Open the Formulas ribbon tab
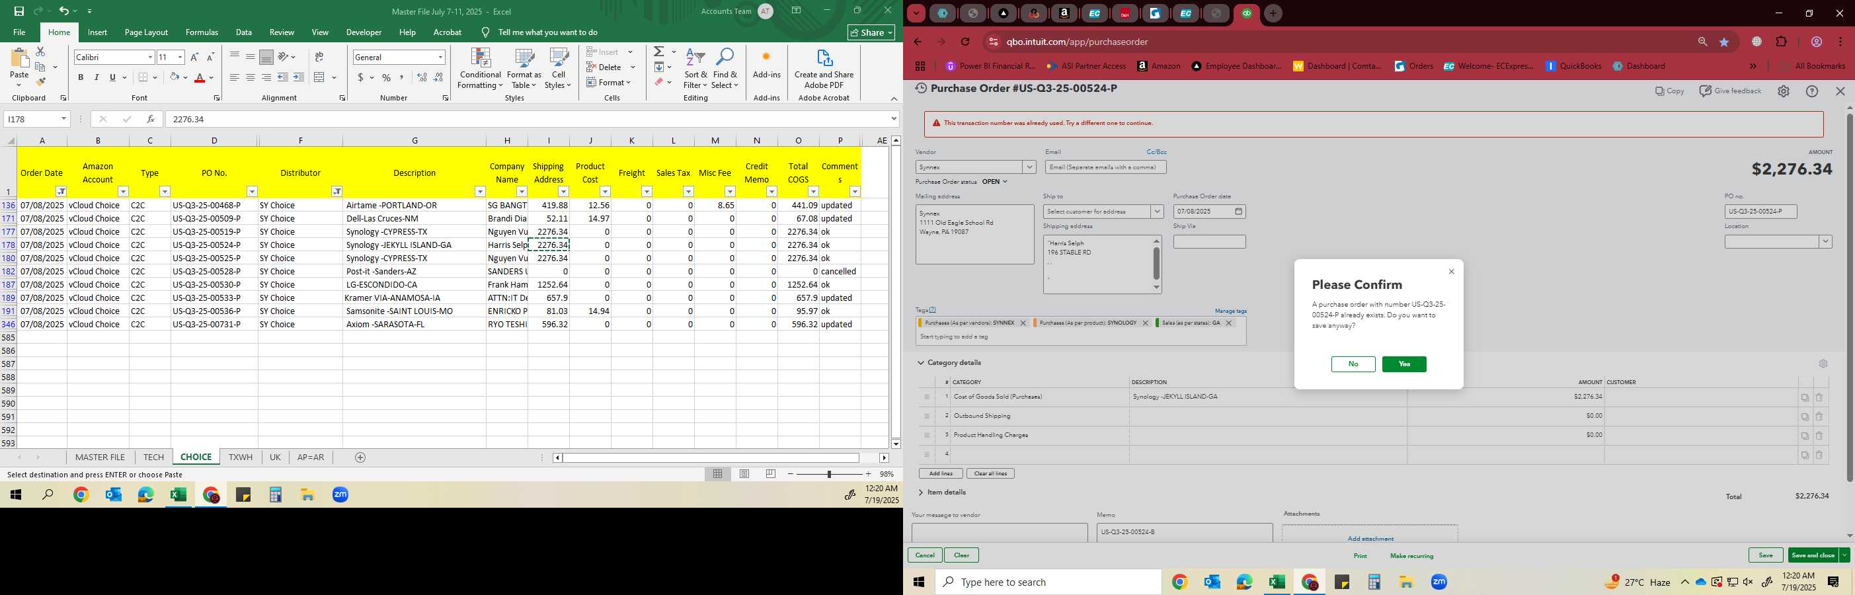Viewport: 1855px width, 595px height. [x=202, y=32]
